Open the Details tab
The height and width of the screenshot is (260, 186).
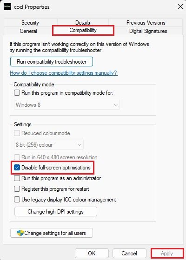[83, 23]
